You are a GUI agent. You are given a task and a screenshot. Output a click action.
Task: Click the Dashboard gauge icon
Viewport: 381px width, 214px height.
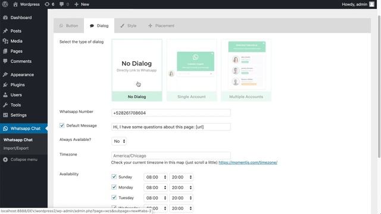[x=5, y=17]
